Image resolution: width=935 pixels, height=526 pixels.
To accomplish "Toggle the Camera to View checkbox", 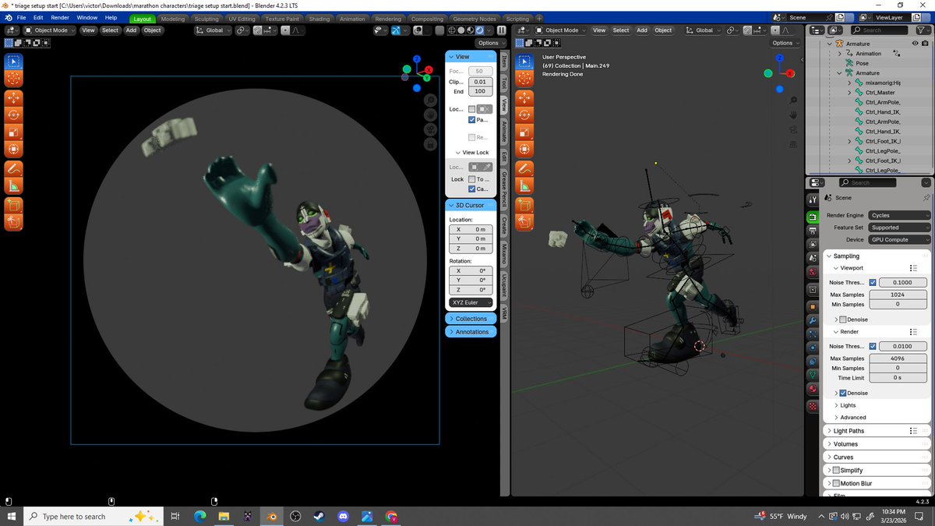I will pos(472,189).
